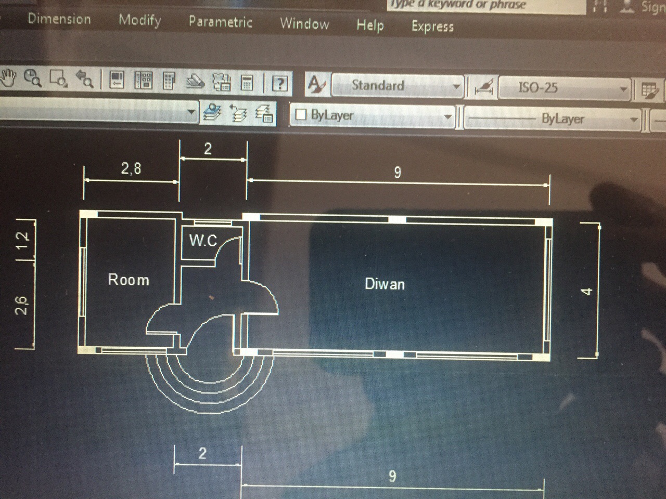The width and height of the screenshot is (666, 499).
Task: Activate Zoom Window tool
Action: [59, 79]
